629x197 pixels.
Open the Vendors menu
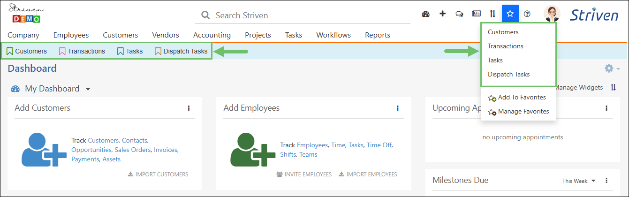point(166,35)
